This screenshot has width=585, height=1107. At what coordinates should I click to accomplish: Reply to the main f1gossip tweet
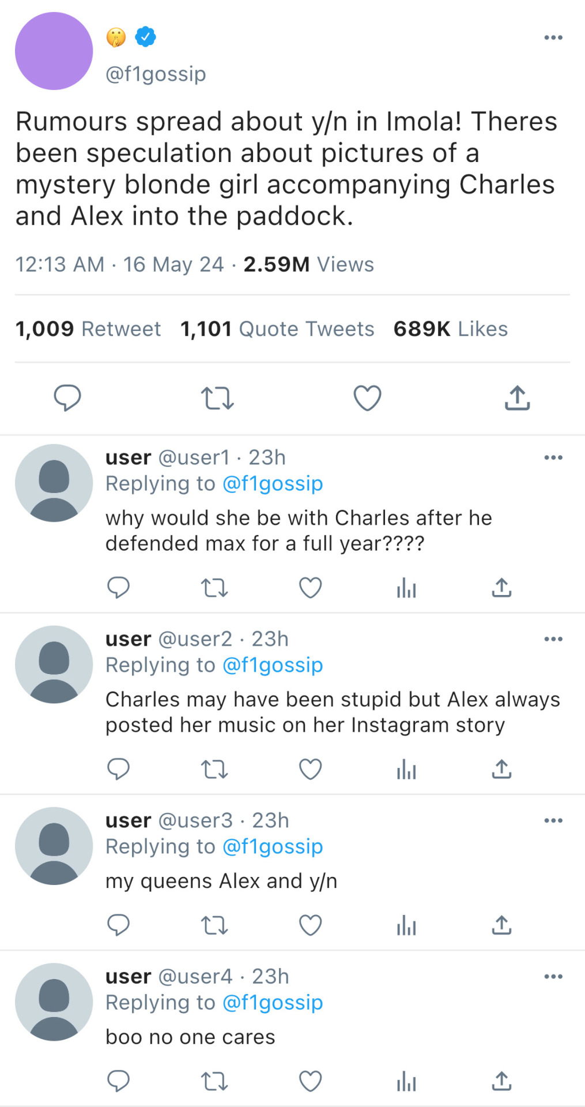point(67,398)
